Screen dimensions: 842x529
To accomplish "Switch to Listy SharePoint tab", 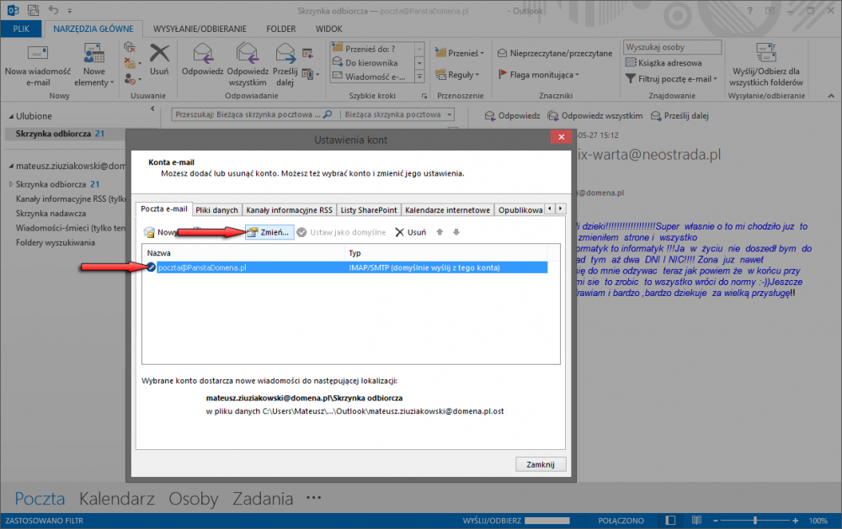I will click(369, 209).
